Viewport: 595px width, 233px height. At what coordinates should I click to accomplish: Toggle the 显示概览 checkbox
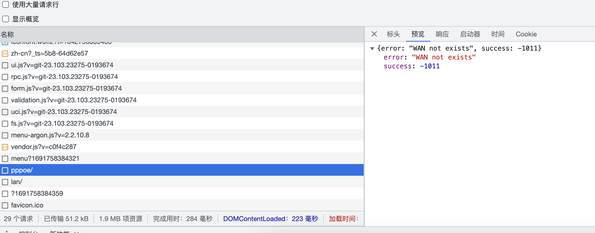[6, 19]
